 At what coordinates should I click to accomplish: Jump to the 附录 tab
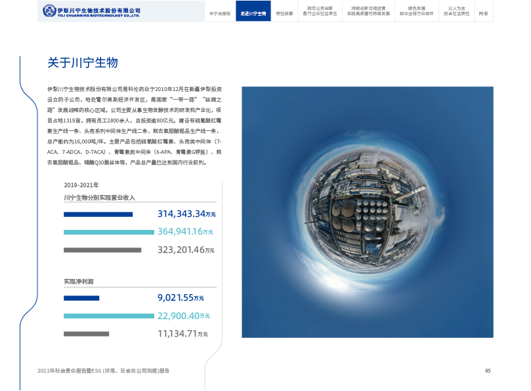pos(483,13)
